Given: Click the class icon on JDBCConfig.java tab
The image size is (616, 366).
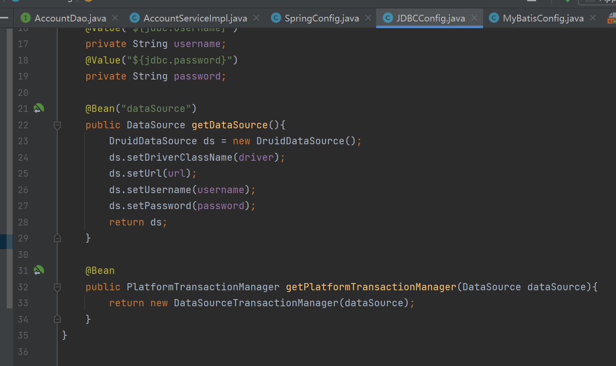Looking at the screenshot, I should (388, 18).
